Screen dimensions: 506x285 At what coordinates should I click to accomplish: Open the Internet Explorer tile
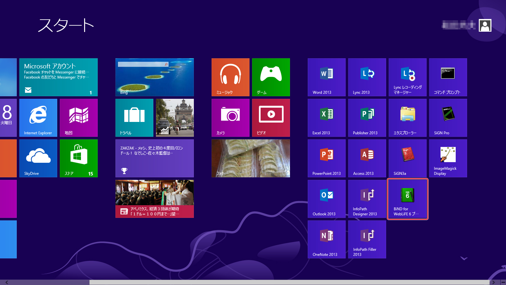[38, 118]
